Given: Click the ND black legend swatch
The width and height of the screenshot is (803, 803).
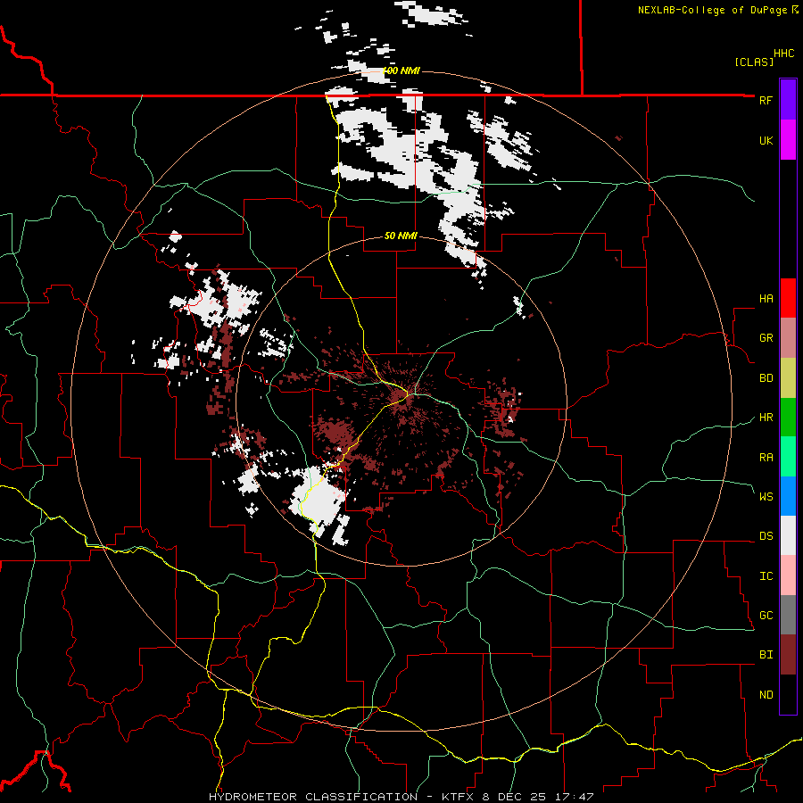Looking at the screenshot, I should [788, 694].
